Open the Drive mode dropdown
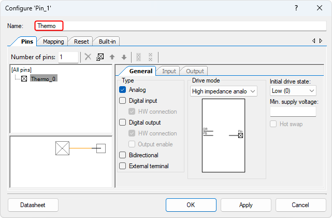332x218 pixels. click(x=224, y=91)
